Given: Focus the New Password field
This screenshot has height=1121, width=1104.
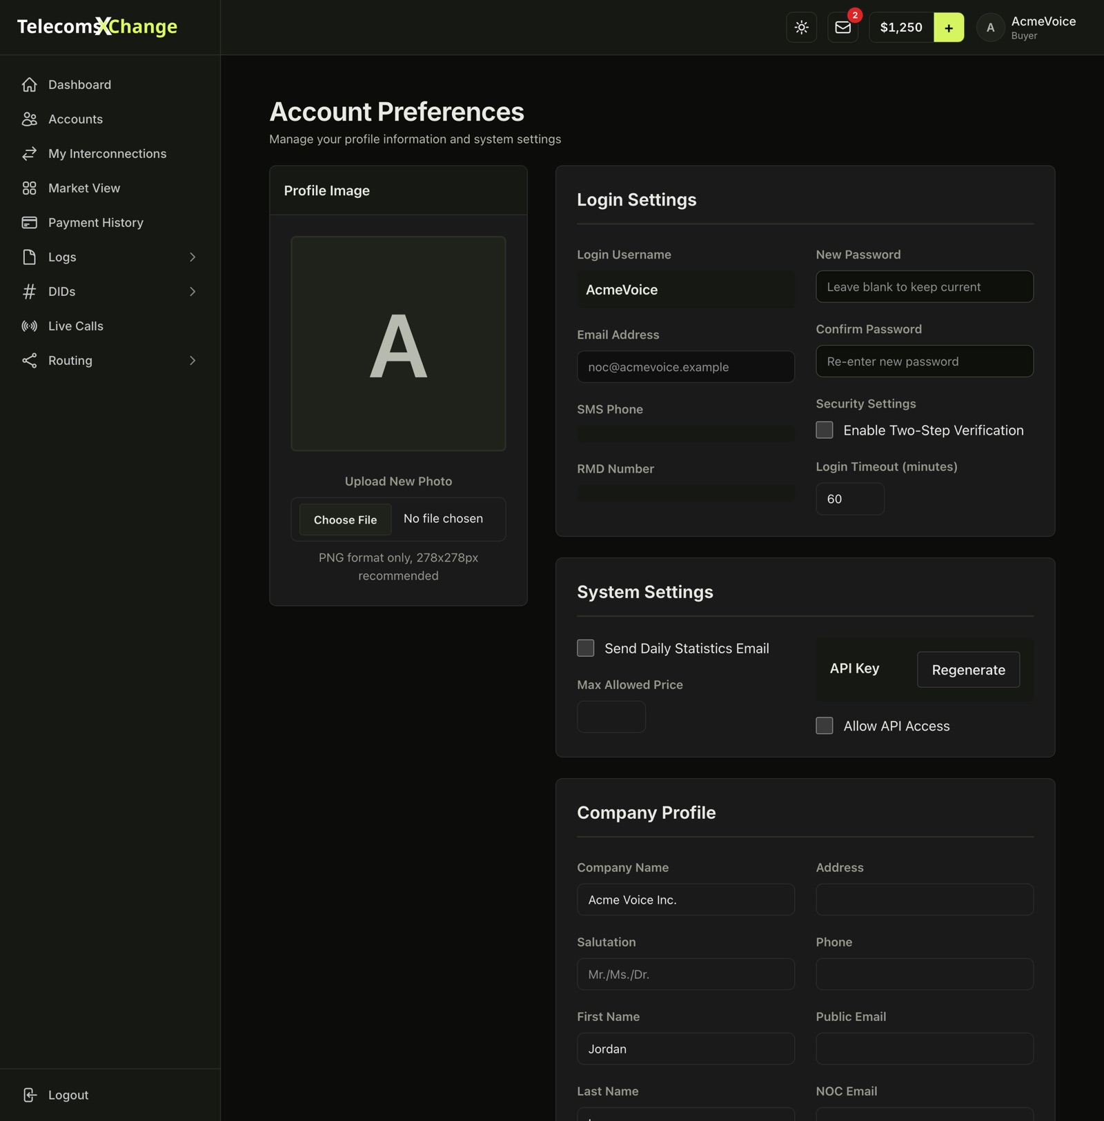Looking at the screenshot, I should 925,287.
